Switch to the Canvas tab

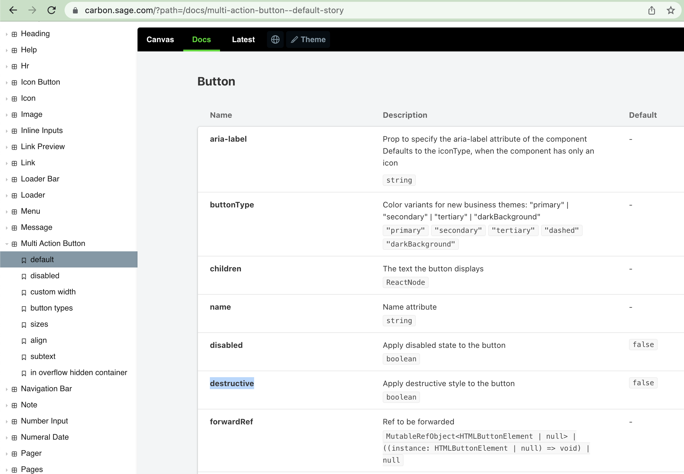pos(160,39)
